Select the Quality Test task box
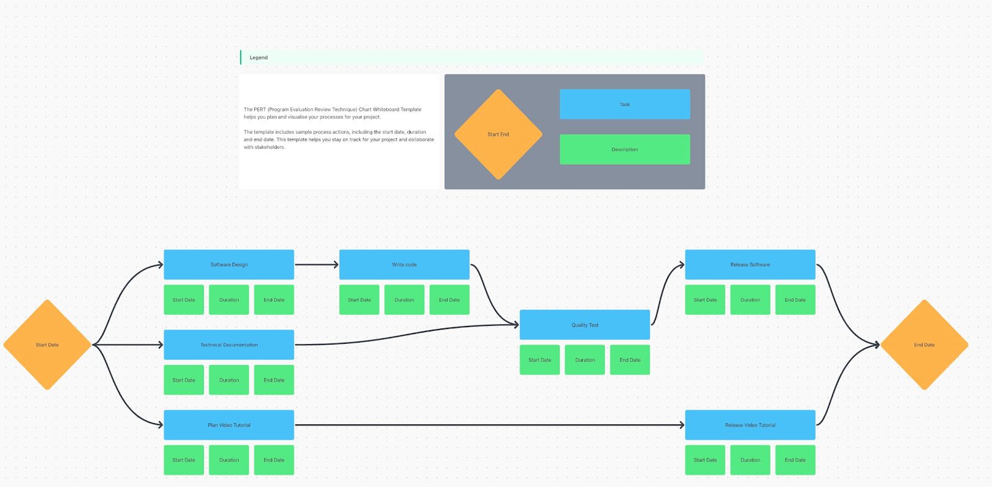The width and height of the screenshot is (992, 487). [x=585, y=325]
